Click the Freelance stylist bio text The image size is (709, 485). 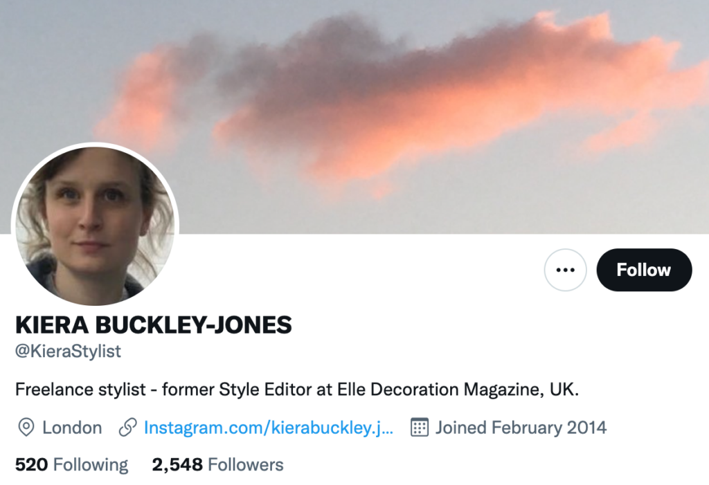[297, 390]
